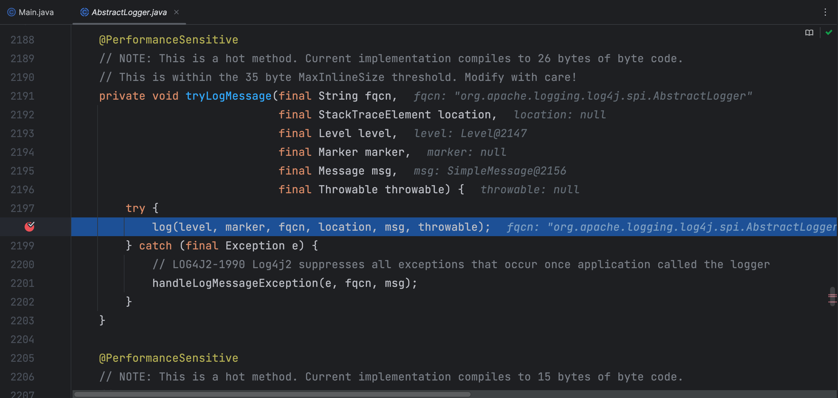This screenshot has height=398, width=838.
Task: Open the editor tabs options menu
Action: [x=825, y=12]
